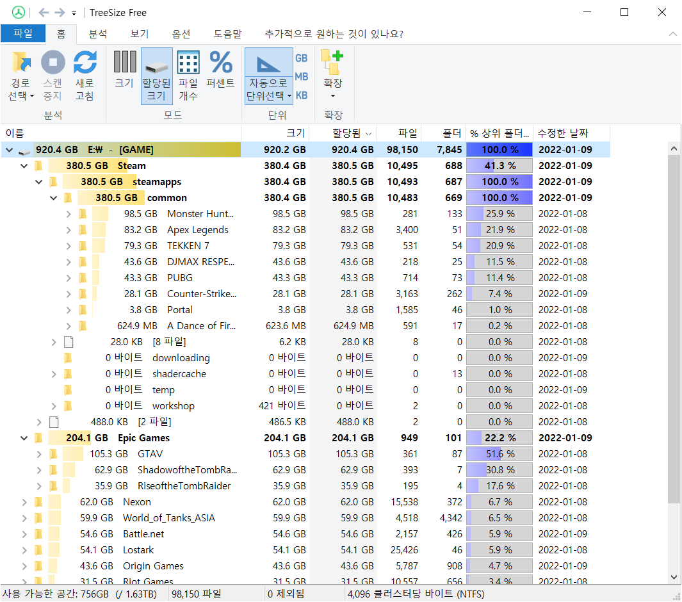Click the PUBG folder icon
Viewport: 682px width, 602px height.
pyautogui.click(x=83, y=278)
